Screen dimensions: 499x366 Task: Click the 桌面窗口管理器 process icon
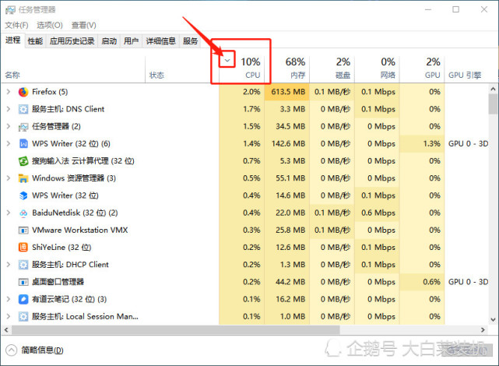(x=23, y=282)
